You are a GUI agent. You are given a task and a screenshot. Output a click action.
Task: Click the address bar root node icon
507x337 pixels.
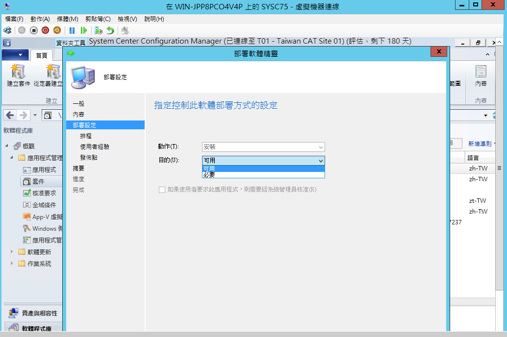point(48,115)
